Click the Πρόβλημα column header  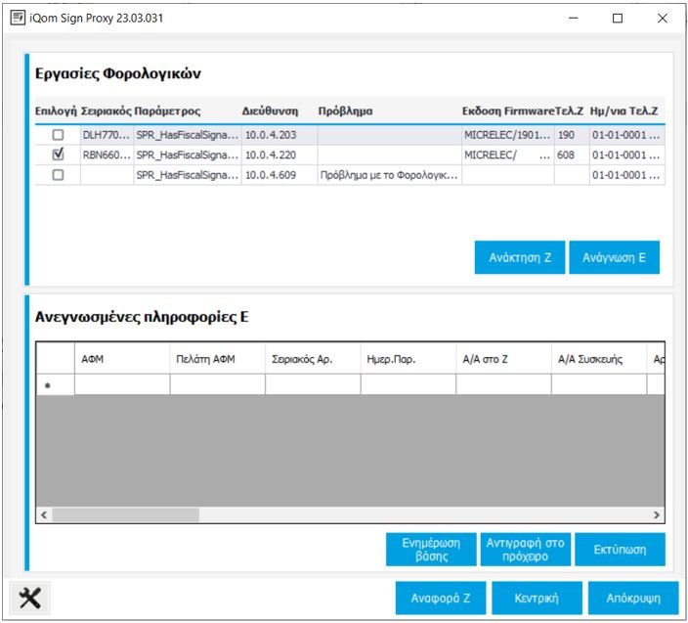coord(345,111)
